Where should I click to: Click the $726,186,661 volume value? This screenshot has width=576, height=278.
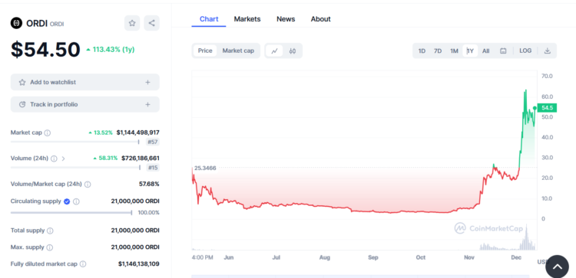140,159
